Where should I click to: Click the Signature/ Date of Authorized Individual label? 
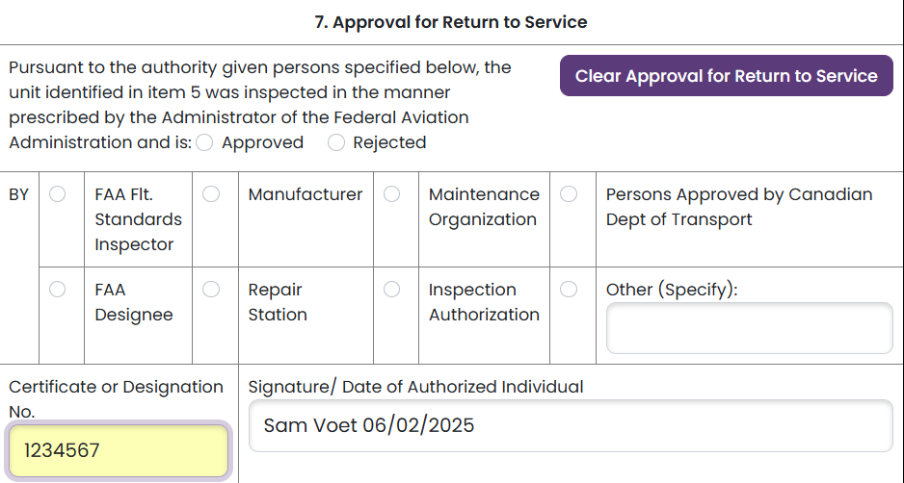tap(415, 387)
